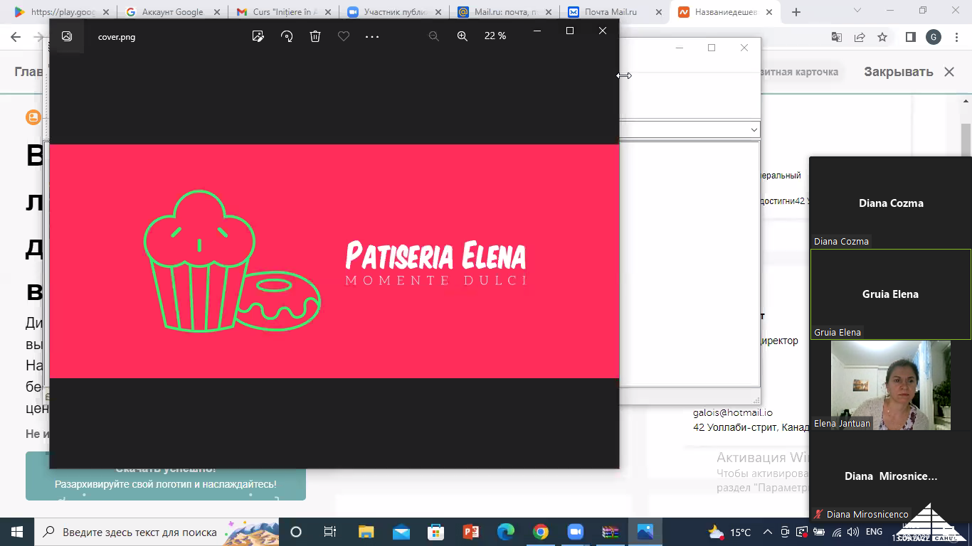
Task: Expand the Chrome tab search chevron
Action: (x=857, y=11)
